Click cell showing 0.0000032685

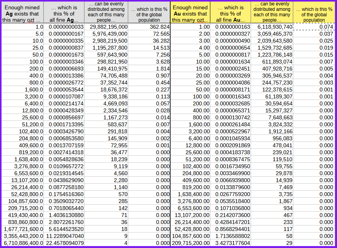click(230, 103)
